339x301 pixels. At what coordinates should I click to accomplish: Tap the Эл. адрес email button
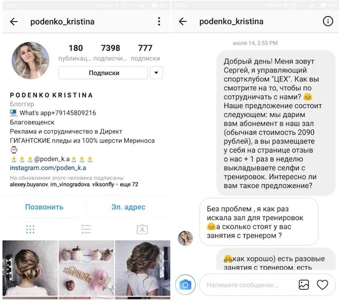pyautogui.click(x=128, y=207)
